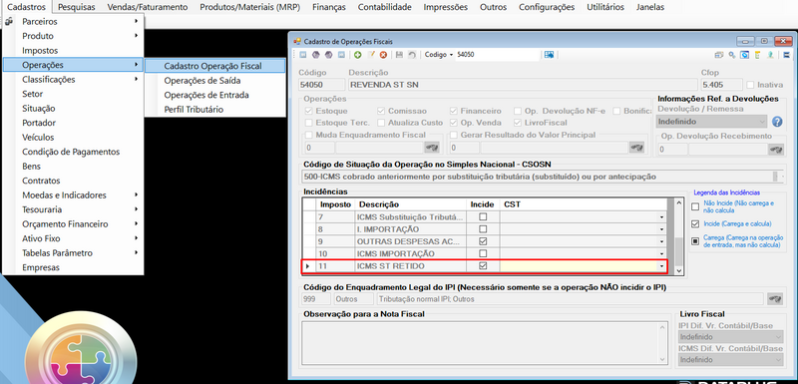Delete record with red X icon

384,55
